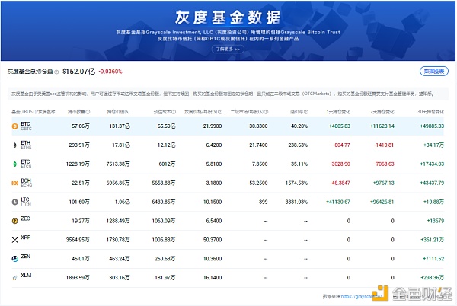The image size is (457, 306).
Task: Click ZEN Grayscale price 10.3600
Action: pos(213,259)
